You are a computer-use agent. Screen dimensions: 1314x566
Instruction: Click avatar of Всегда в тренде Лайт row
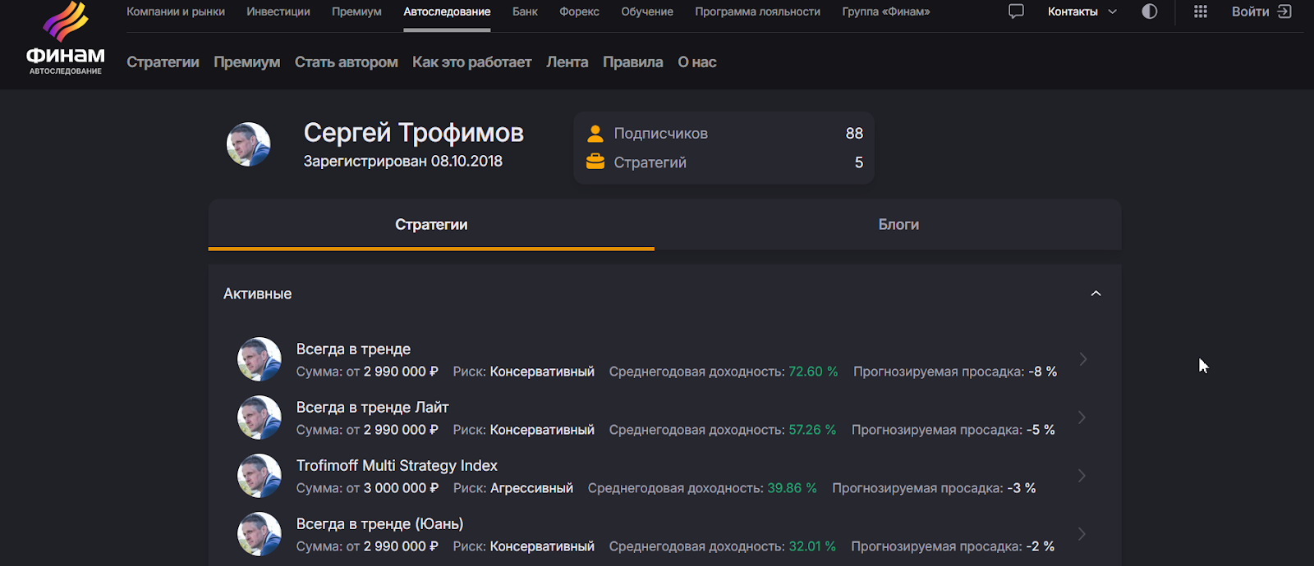click(260, 418)
